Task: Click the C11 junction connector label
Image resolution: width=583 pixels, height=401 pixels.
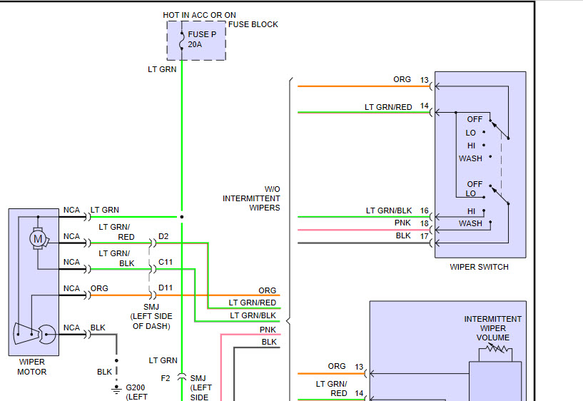Action: tap(166, 263)
